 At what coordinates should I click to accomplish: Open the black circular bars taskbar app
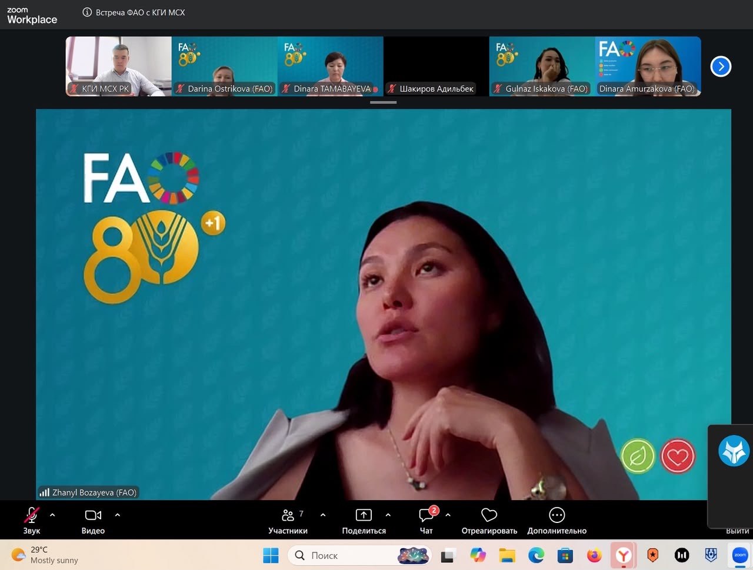tap(682, 555)
